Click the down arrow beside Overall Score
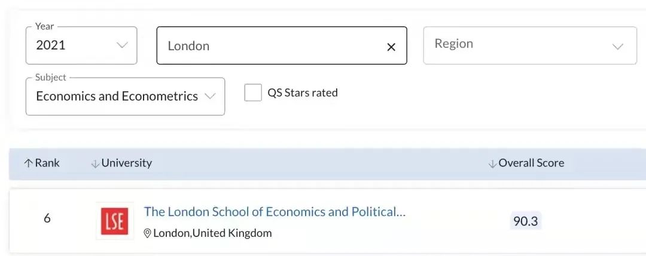The image size is (646, 256). pos(492,164)
